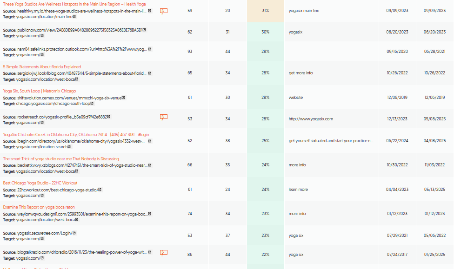Click the 22% cell in blogtalkradio row

coord(266,255)
